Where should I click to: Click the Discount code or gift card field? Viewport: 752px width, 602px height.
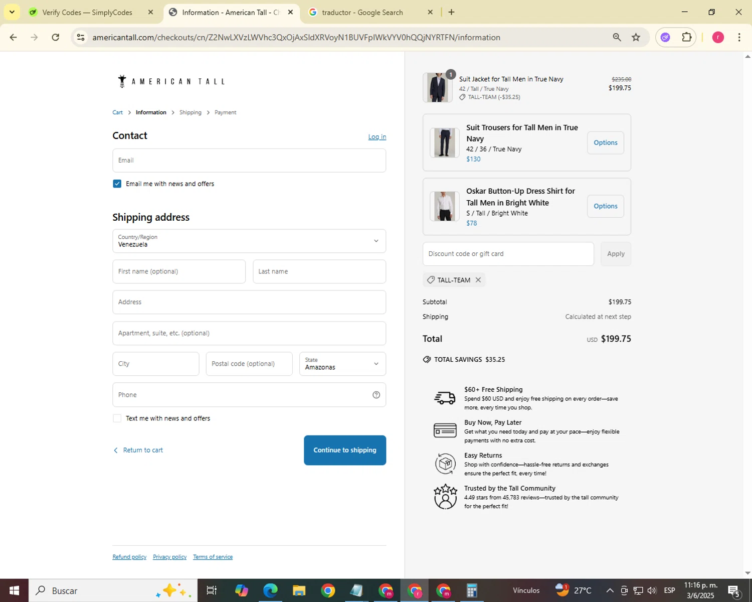[508, 254]
